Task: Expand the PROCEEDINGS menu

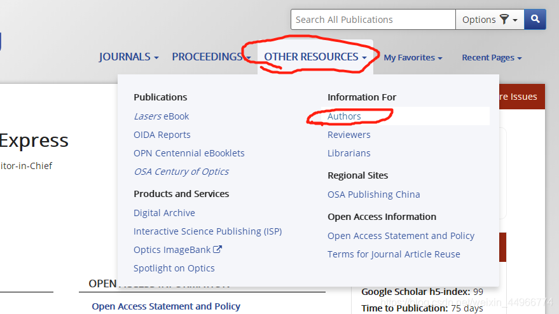Action: (211, 57)
